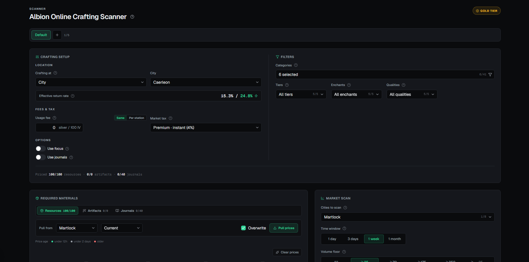The width and height of the screenshot is (529, 262).
Task: Select 1 week time window
Action: pos(374,239)
